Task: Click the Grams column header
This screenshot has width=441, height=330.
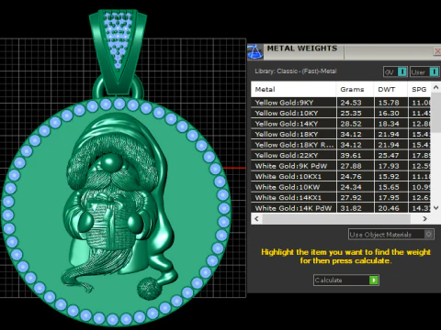Action: (355, 89)
